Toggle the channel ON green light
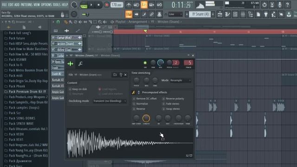Screen dimensions: 297x167 [x=145, y=63]
